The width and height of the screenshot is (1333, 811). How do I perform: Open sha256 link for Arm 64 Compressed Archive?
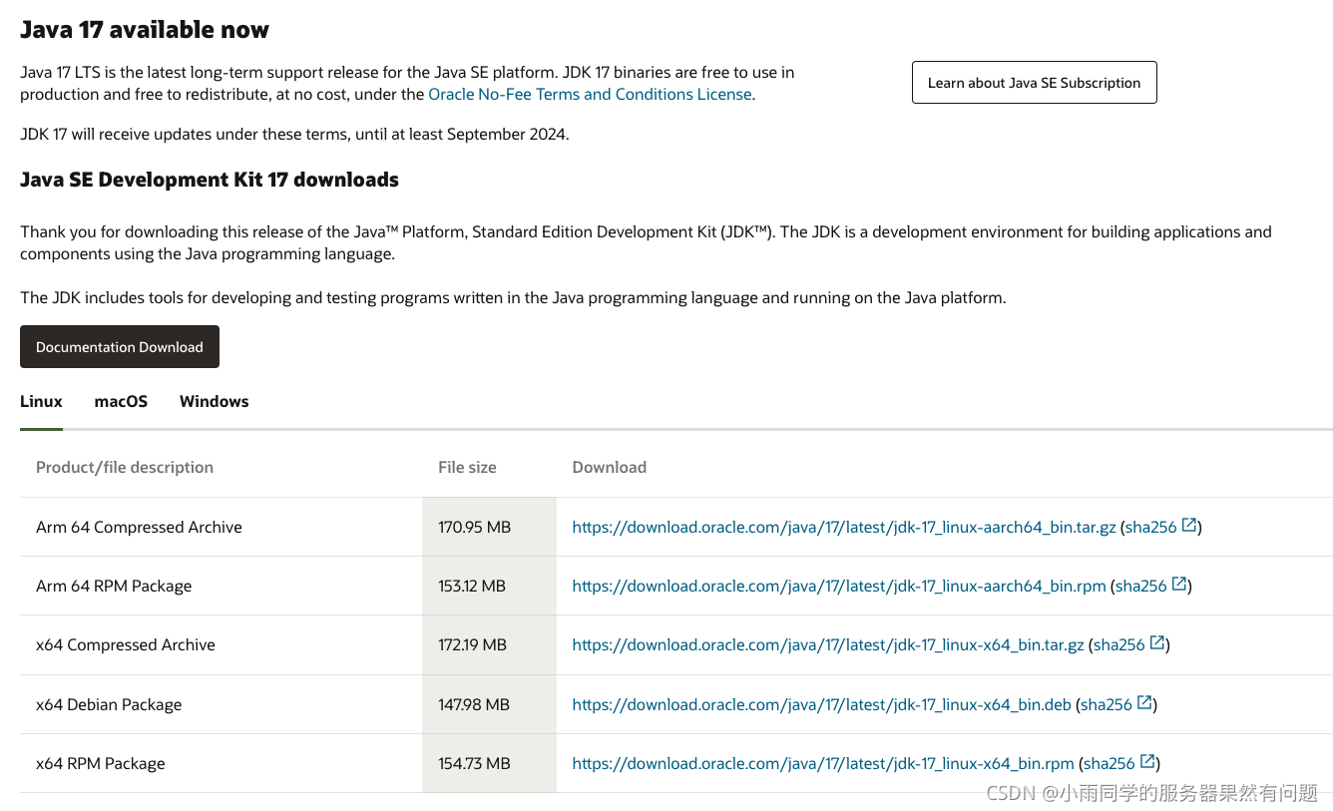(x=1151, y=527)
